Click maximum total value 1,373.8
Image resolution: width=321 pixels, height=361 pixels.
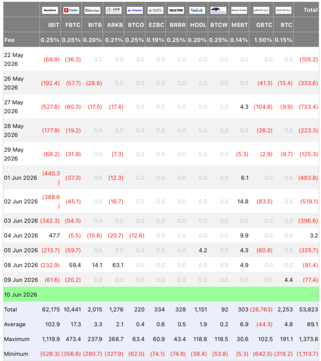coord(308,339)
